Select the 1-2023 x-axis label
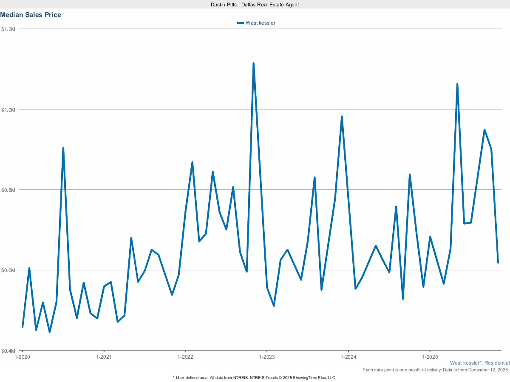510x382 pixels. pyautogui.click(x=268, y=357)
